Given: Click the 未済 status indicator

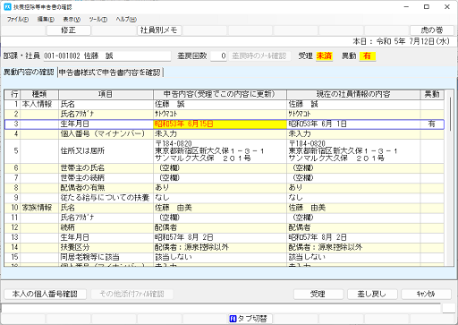Looking at the screenshot, I should (x=324, y=56).
